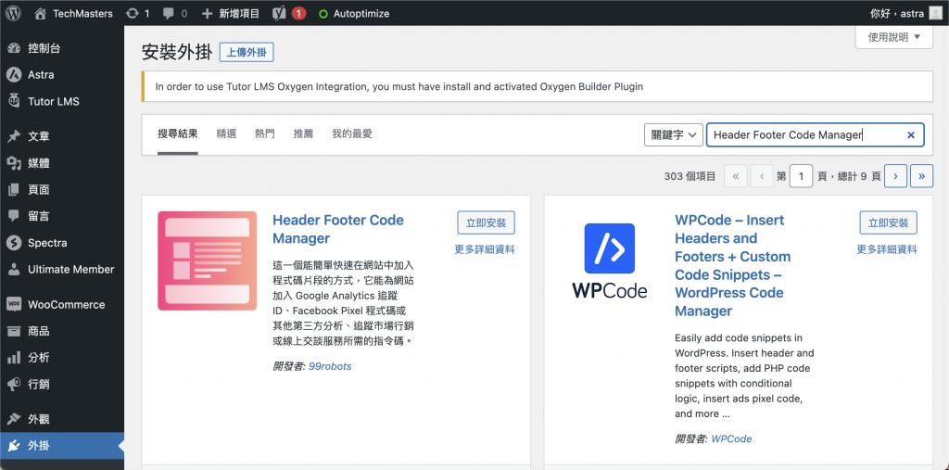
Task: Switch to 精選 featured tab
Action: click(x=226, y=133)
